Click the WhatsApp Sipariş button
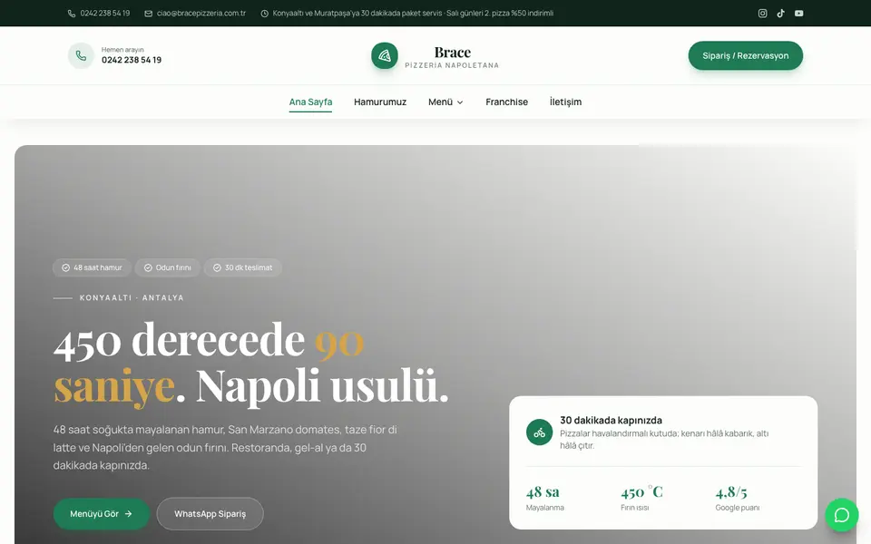Screen dimensions: 871x544 210,514
